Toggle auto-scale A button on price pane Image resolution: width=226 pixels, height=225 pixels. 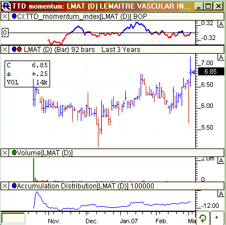click(x=221, y=57)
